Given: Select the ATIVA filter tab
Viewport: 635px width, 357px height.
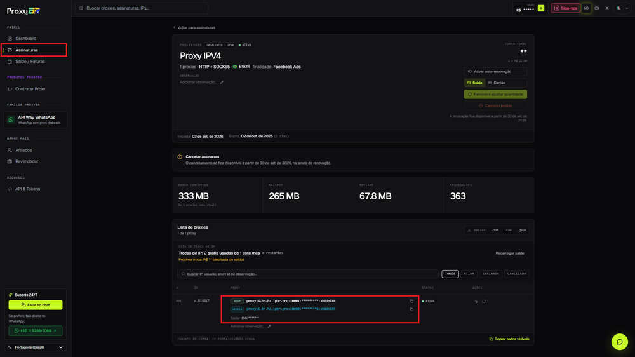Looking at the screenshot, I should tap(469, 274).
